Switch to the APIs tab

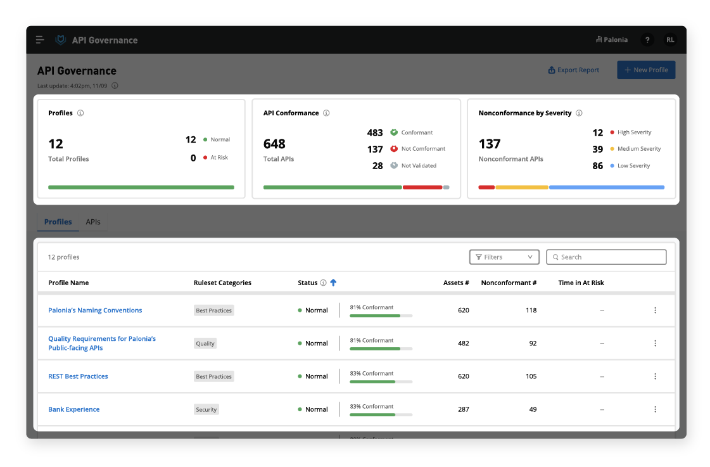click(x=93, y=222)
